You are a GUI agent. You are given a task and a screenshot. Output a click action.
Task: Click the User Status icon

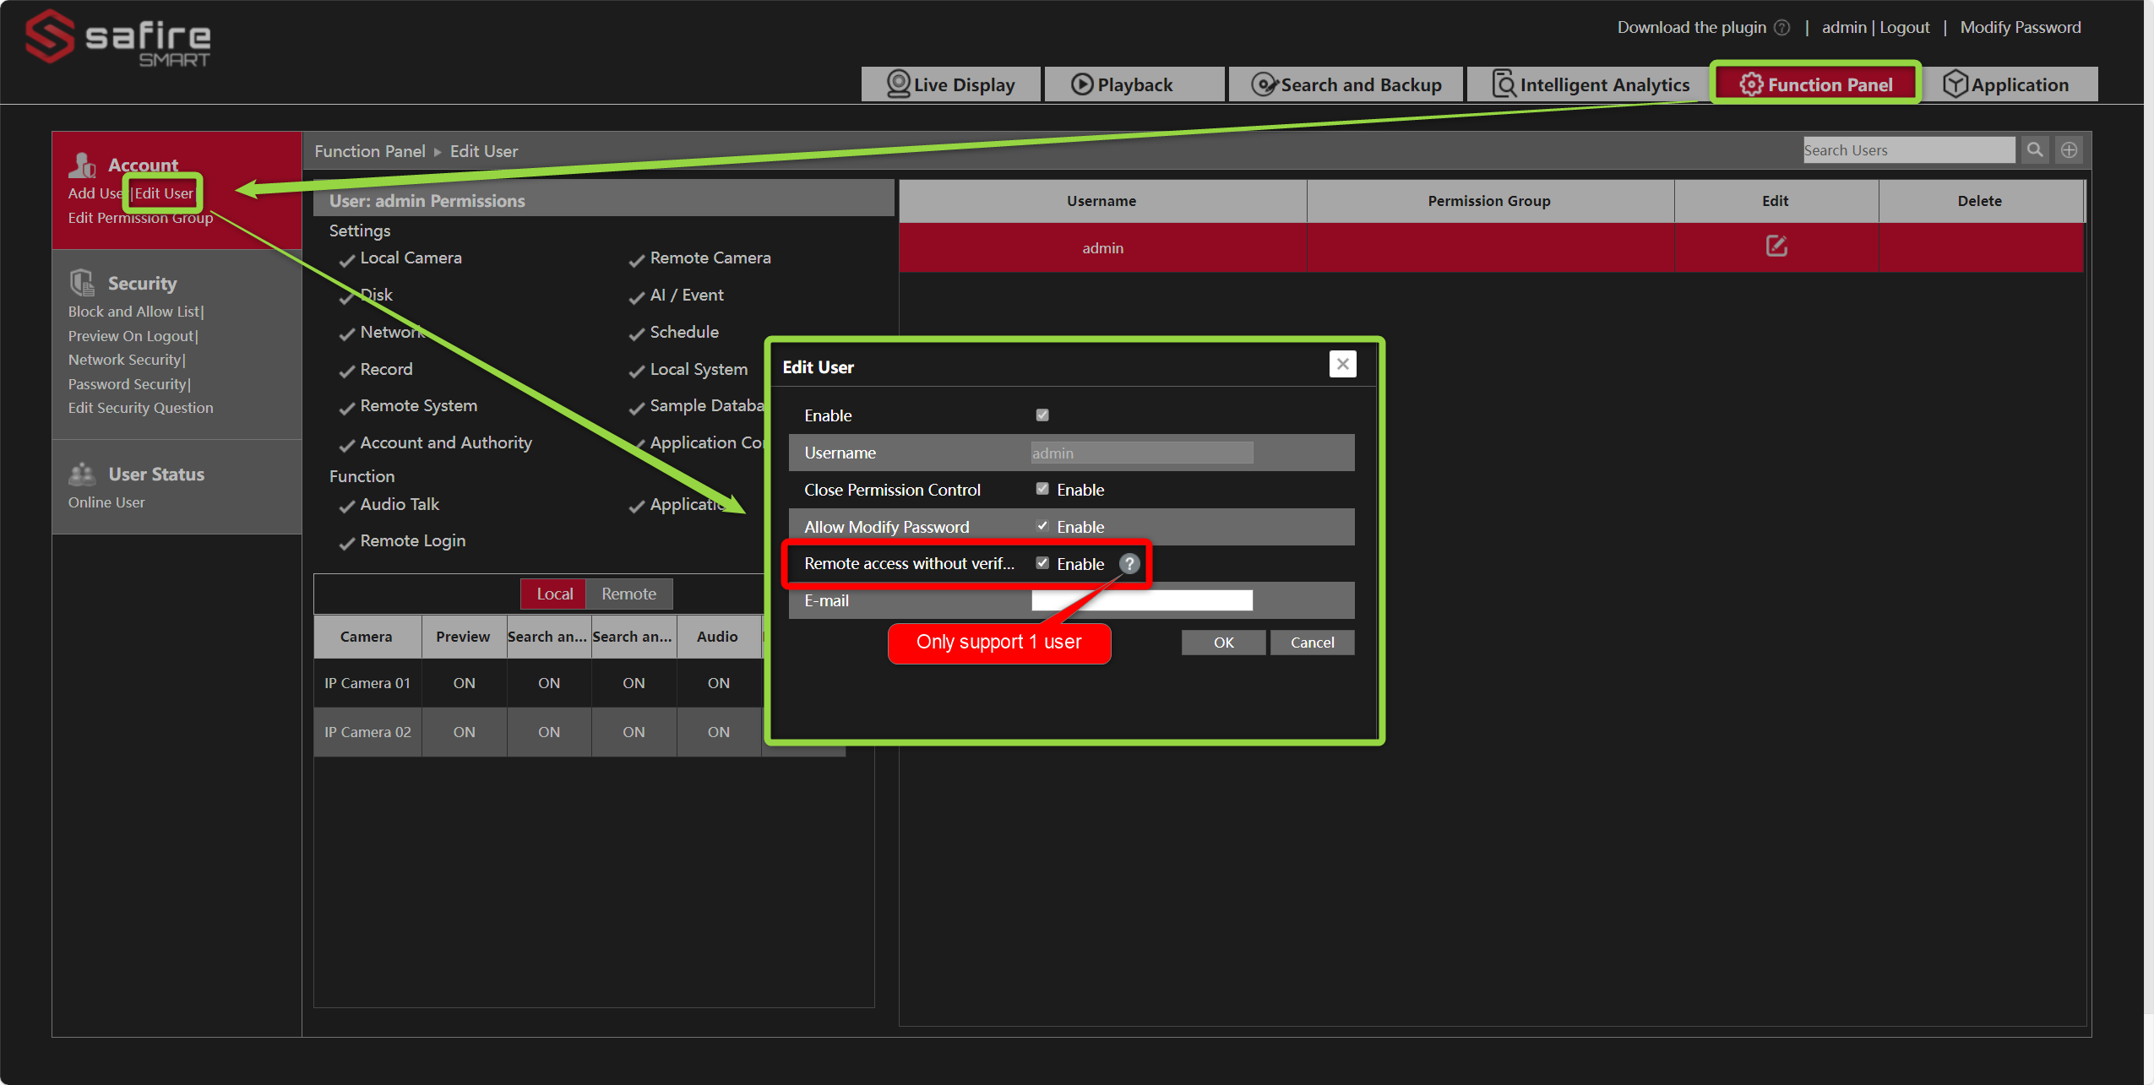point(82,473)
